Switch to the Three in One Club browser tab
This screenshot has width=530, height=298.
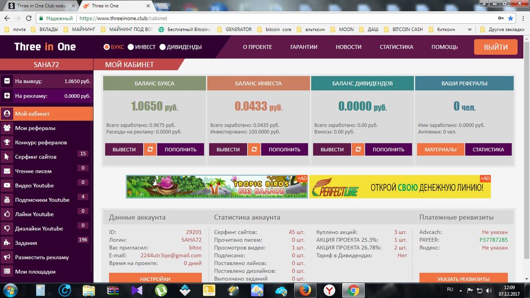(x=39, y=6)
